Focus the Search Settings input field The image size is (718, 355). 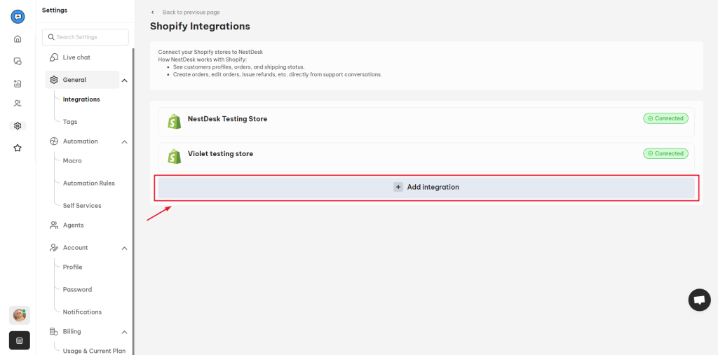(85, 37)
